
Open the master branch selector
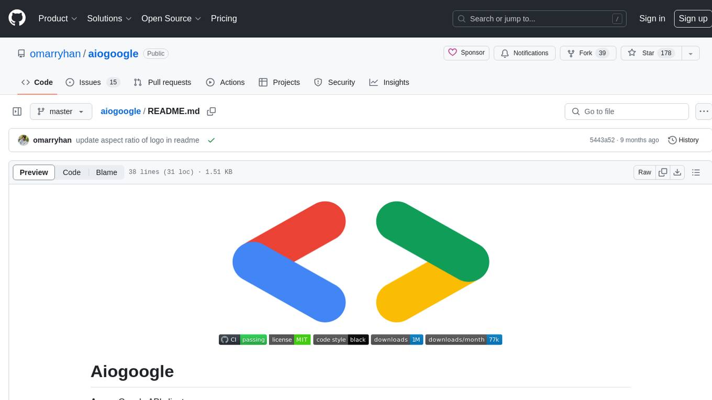(61, 112)
